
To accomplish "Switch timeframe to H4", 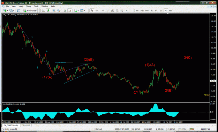I will [x=156, y=10].
